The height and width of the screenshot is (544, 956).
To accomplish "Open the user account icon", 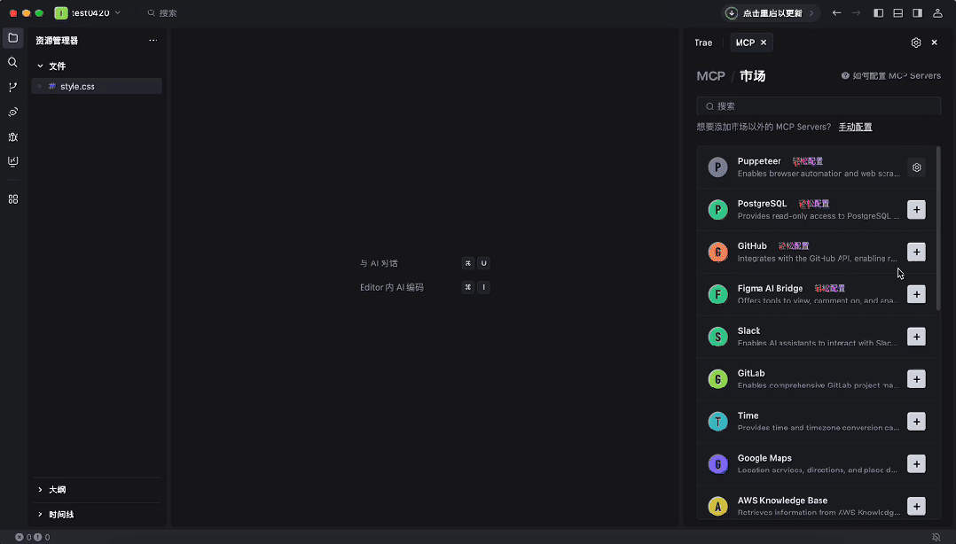I will tap(937, 12).
